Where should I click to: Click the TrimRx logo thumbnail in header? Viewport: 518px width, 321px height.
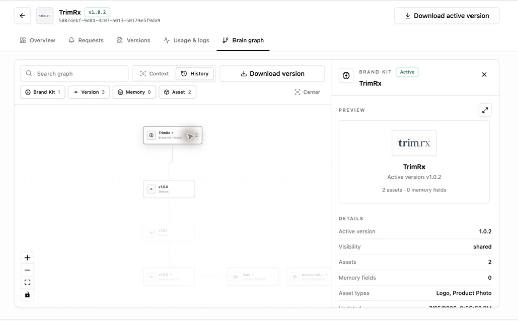tap(44, 16)
